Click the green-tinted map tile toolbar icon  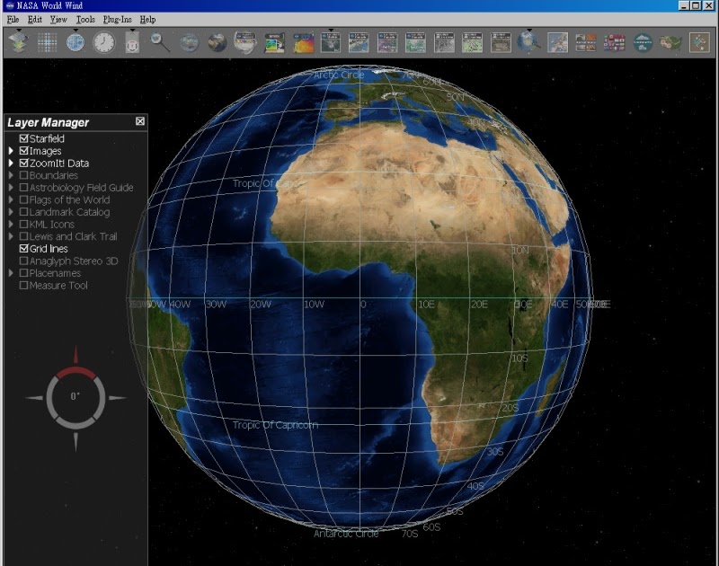point(415,42)
